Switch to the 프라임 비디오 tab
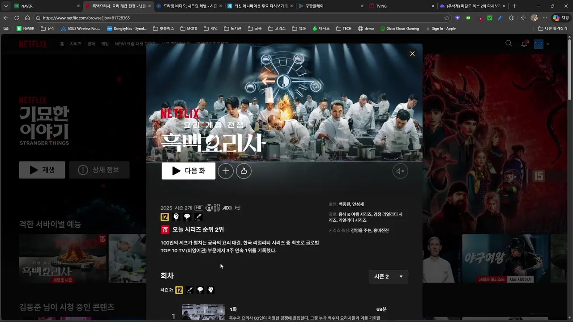Screen dimensions: 573x322 [x=190, y=6]
